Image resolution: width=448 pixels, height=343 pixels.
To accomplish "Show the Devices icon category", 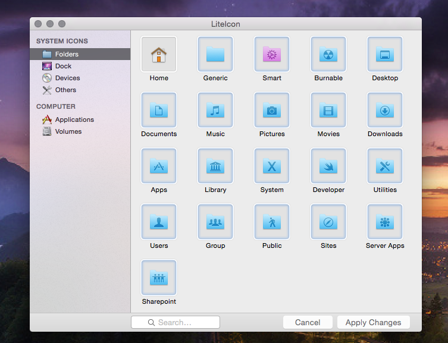I will [x=80, y=78].
